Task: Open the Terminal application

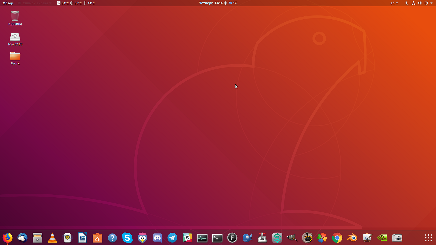Action: pyautogui.click(x=217, y=238)
